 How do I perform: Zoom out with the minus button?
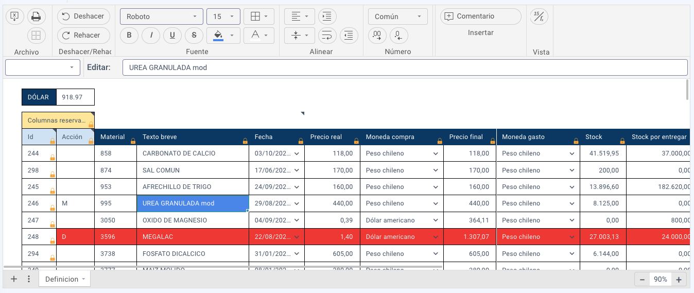[x=642, y=280]
